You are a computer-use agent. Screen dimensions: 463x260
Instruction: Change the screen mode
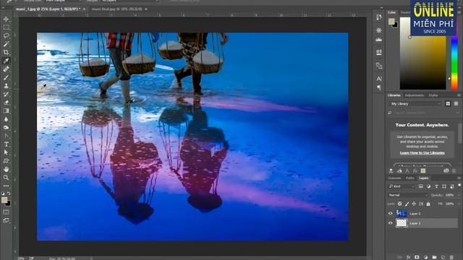click(x=6, y=220)
